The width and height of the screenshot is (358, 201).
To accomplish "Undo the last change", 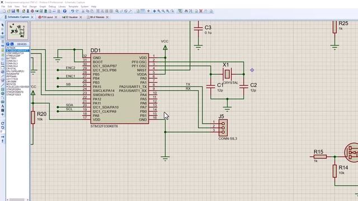I will pyautogui.click(x=72, y=11).
